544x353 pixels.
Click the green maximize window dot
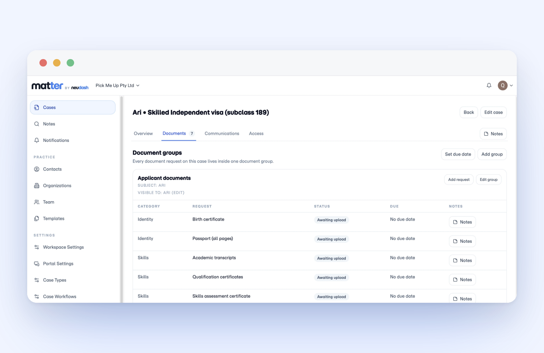tap(70, 63)
